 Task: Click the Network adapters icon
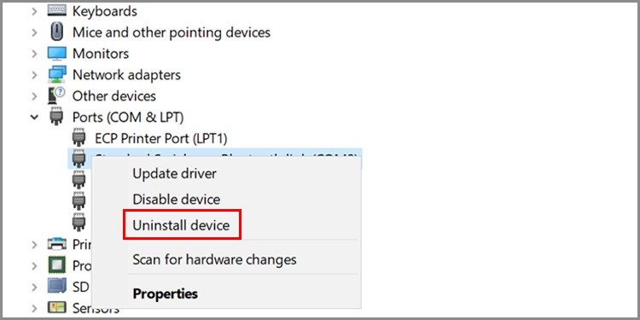[56, 75]
